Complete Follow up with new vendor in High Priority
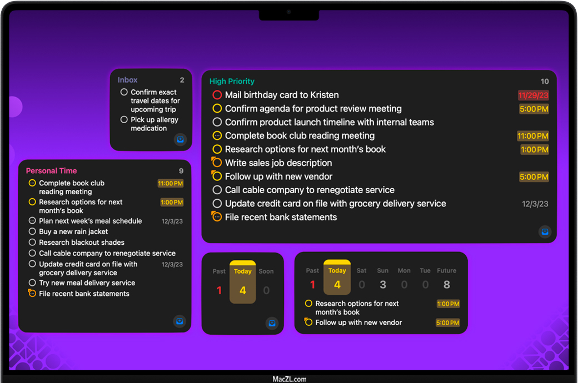Image resolution: width=578 pixels, height=383 pixels. pyautogui.click(x=217, y=176)
